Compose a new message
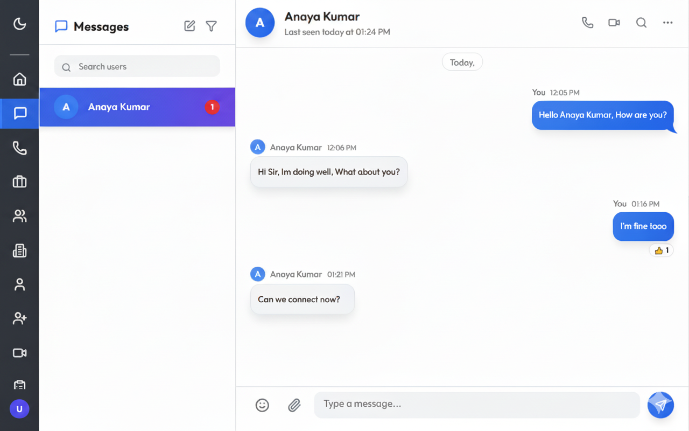The height and width of the screenshot is (431, 689). pos(189,26)
